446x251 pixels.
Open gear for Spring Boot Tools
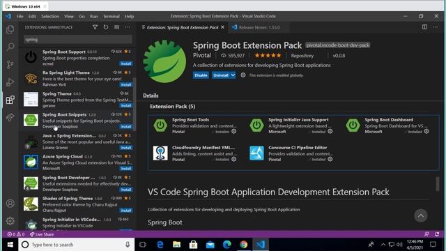pos(234,132)
